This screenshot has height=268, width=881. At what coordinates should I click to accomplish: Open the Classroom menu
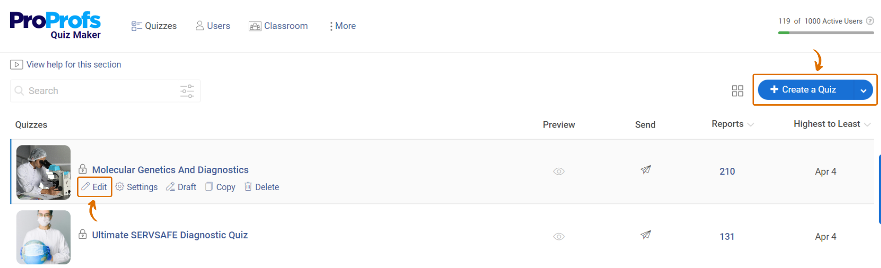pos(279,26)
